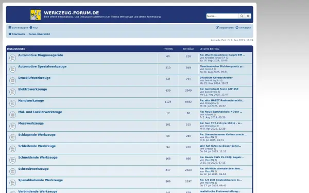Open Verbindende Werkzeuge forum
Viewport: 309px width, 193px height.
38,191
